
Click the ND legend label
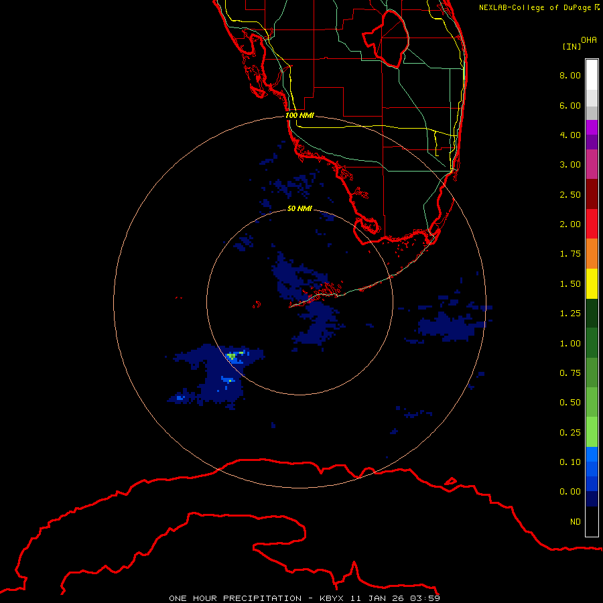click(x=576, y=522)
